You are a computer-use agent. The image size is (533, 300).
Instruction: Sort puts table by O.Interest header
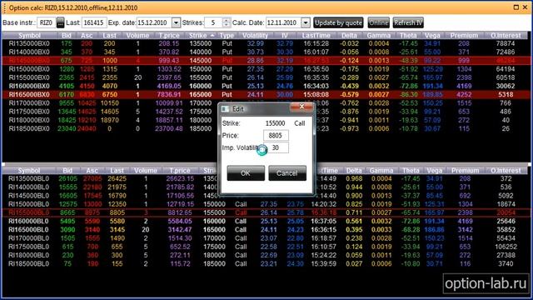point(506,35)
